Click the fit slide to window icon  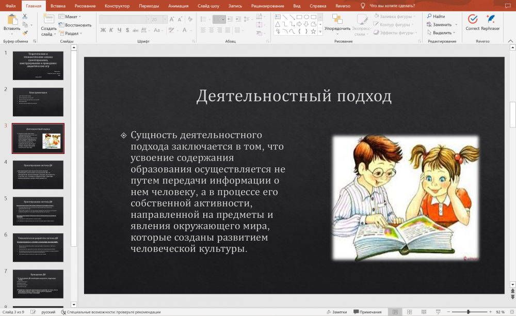pos(511,312)
